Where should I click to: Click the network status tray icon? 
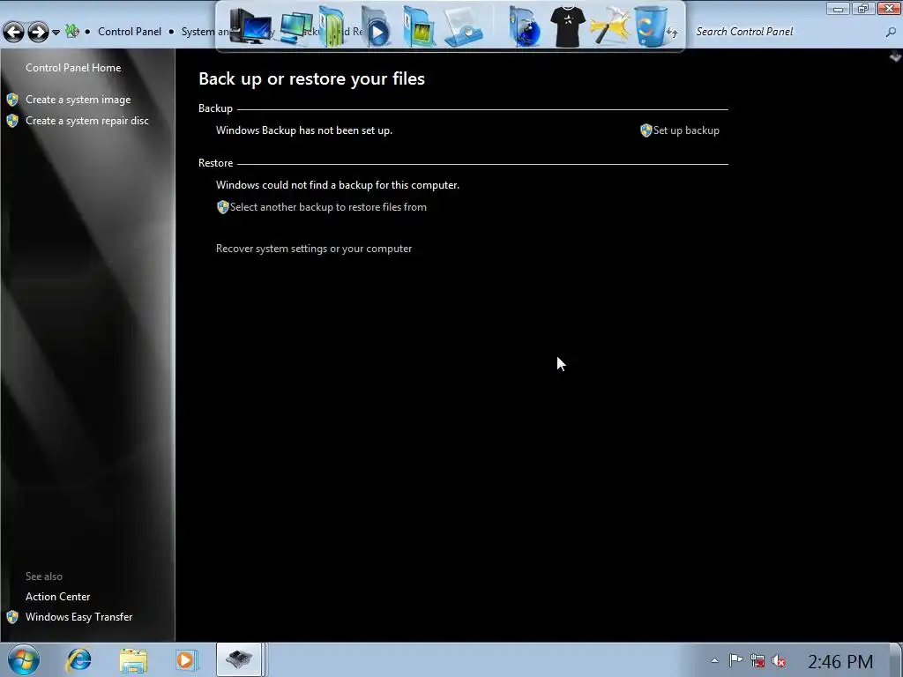757,661
